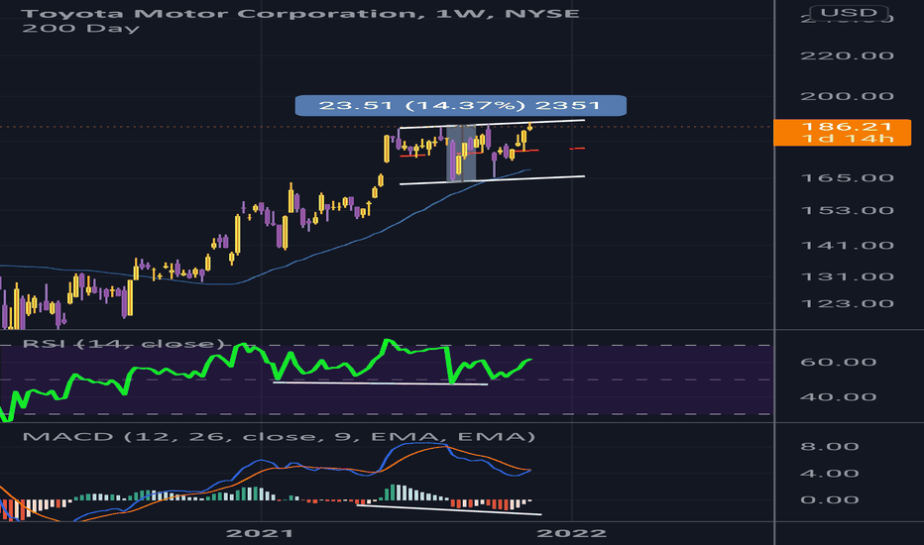Select the upper white channel trendline
924x545 pixels.
tap(492, 124)
